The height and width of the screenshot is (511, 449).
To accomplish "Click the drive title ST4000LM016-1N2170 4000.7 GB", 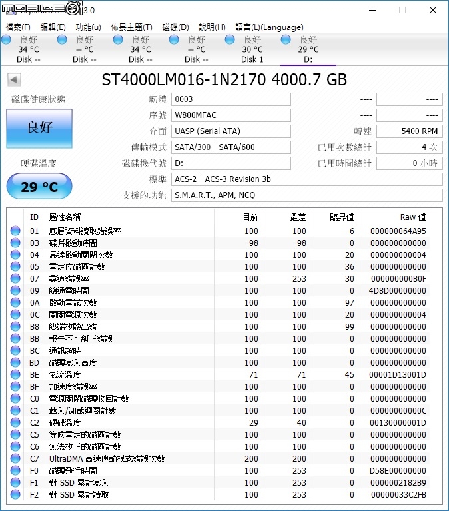I will tap(224, 79).
